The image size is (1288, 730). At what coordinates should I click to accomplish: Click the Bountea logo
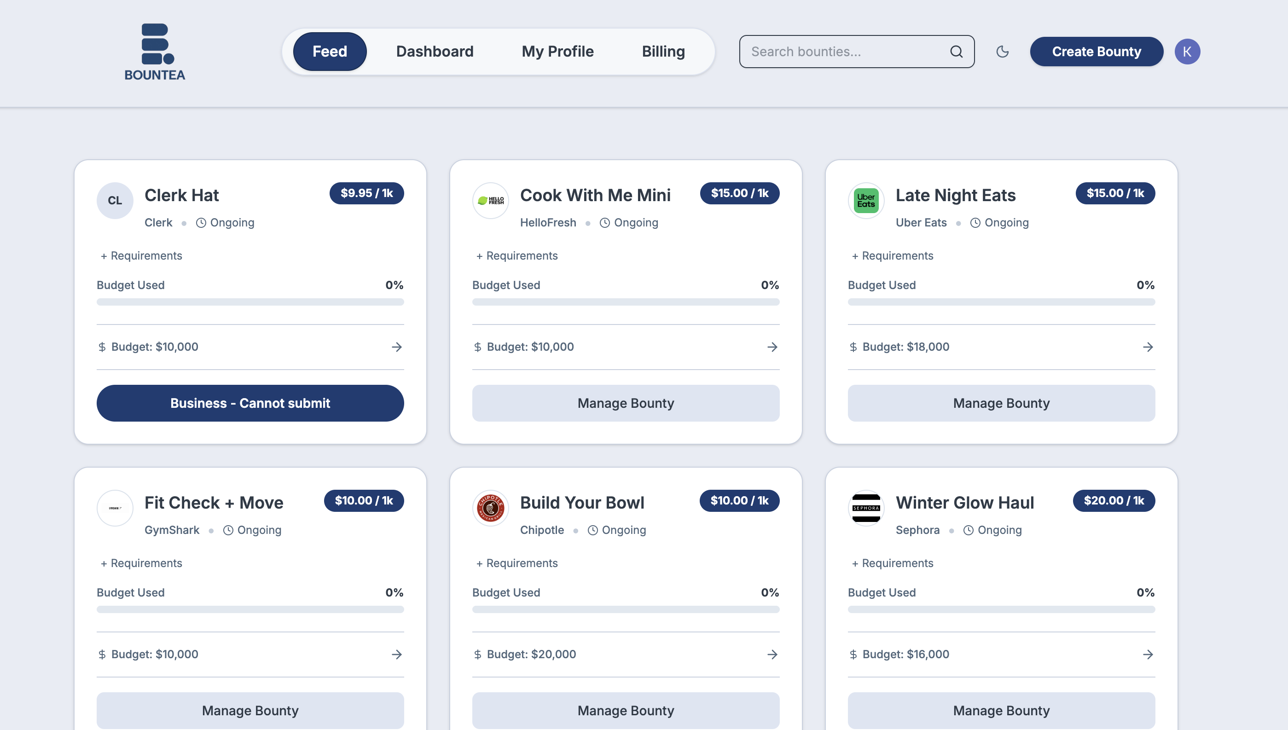coord(155,52)
